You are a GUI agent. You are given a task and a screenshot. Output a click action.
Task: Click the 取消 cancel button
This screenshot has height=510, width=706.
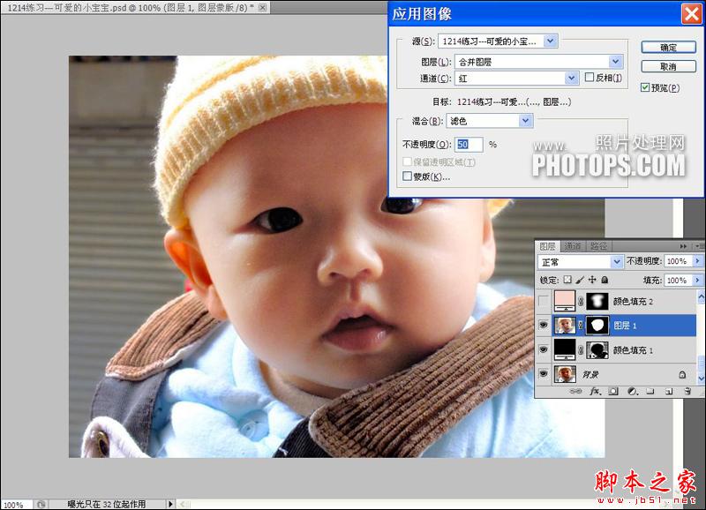[x=668, y=67]
